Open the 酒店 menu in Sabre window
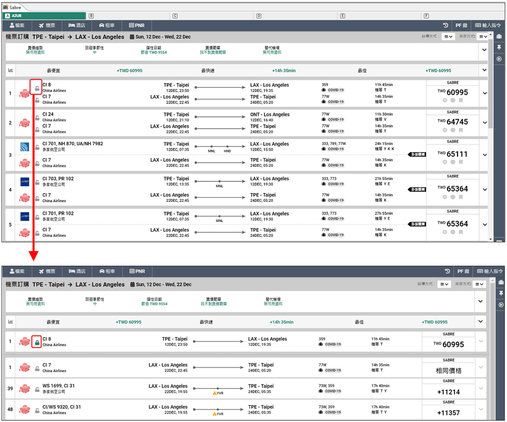 [x=77, y=25]
